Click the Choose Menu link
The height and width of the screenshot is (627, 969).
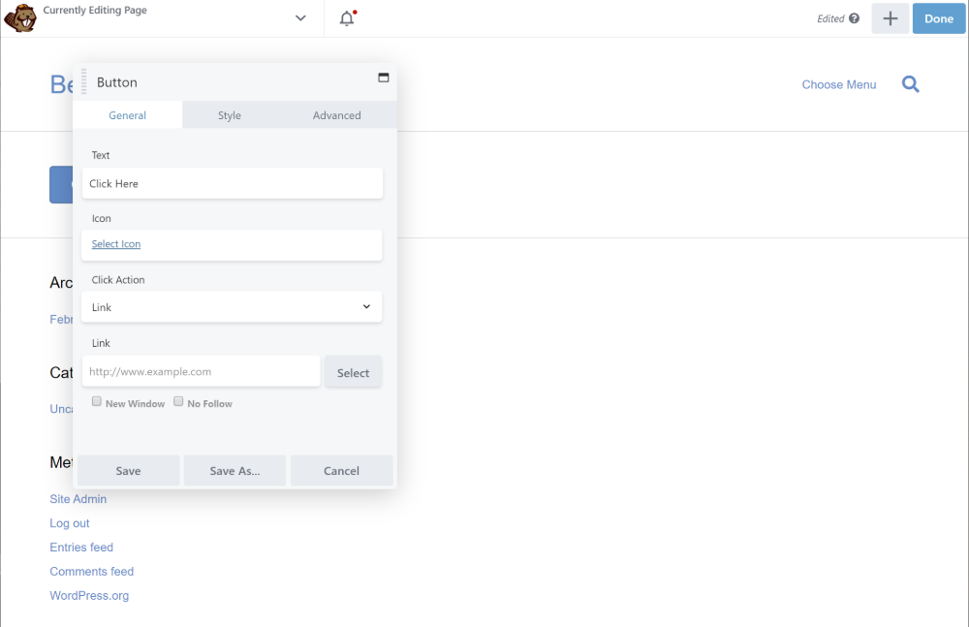tap(838, 84)
